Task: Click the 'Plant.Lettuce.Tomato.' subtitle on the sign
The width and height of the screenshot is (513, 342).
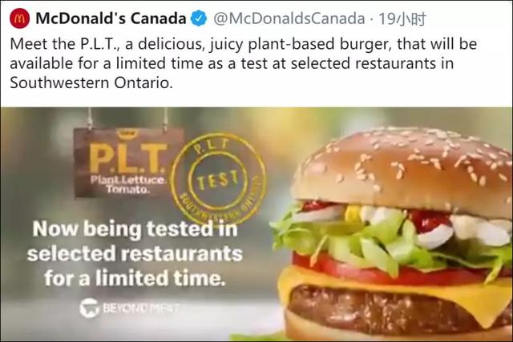Action: [x=128, y=184]
